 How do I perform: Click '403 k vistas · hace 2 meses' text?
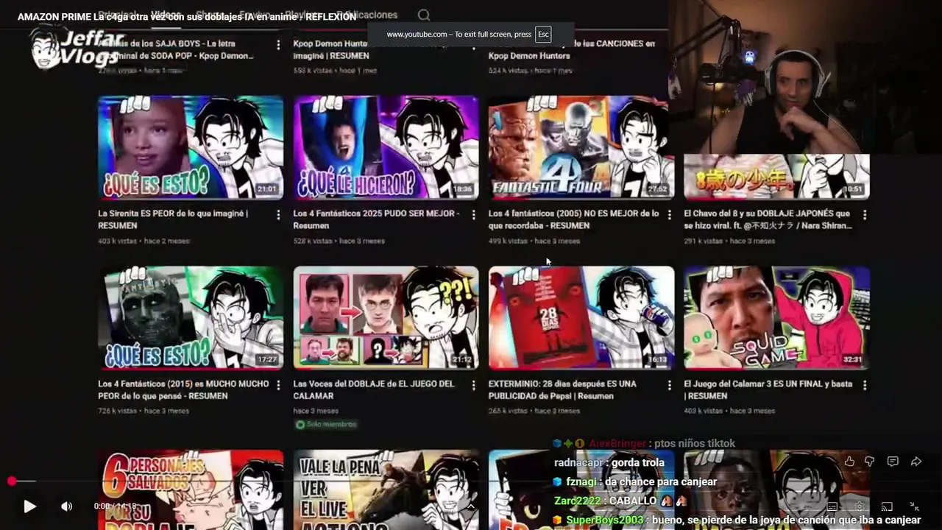point(144,241)
